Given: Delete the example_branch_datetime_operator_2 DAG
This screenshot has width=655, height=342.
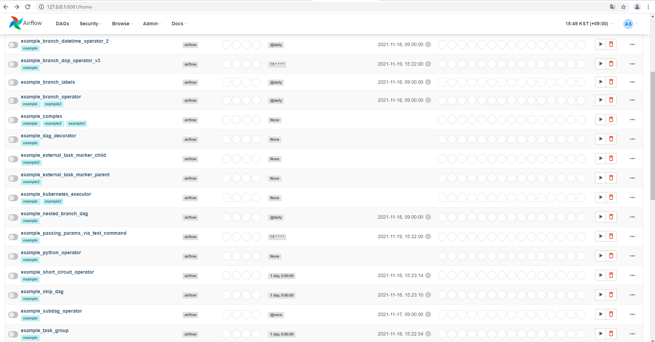Looking at the screenshot, I should (611, 44).
